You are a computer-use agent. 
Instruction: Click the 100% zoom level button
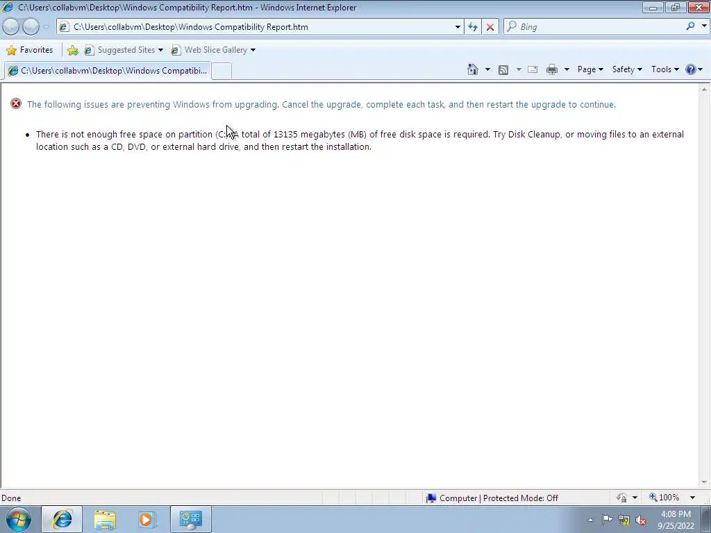coord(664,498)
